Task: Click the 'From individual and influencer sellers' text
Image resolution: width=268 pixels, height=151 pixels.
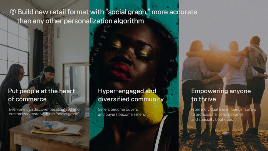Action: (224, 110)
